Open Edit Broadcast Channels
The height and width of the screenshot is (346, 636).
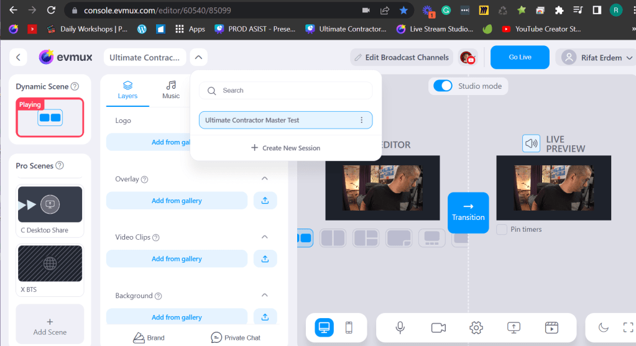402,58
